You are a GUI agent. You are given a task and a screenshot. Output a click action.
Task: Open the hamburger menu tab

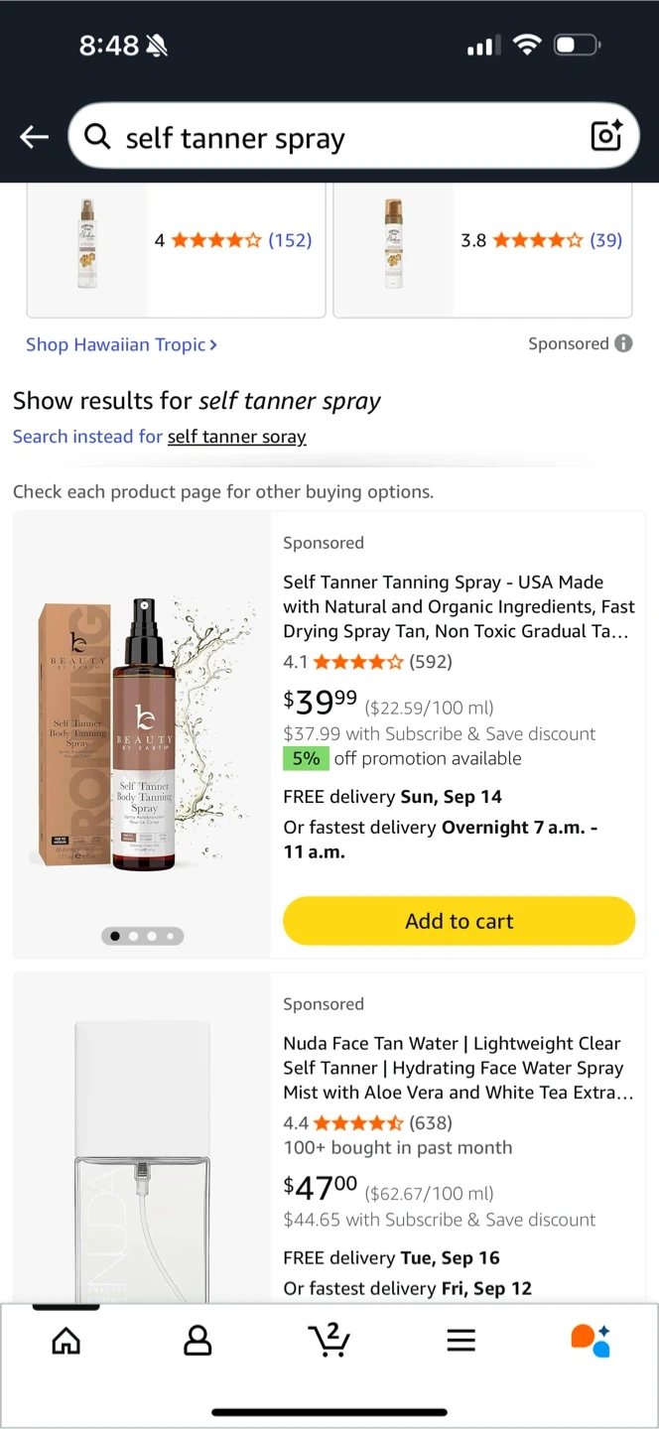tap(461, 1341)
